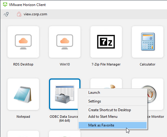Click the VMware Horizon Client logo icon
Screen dimensions: 167x137
[x=5, y=5]
